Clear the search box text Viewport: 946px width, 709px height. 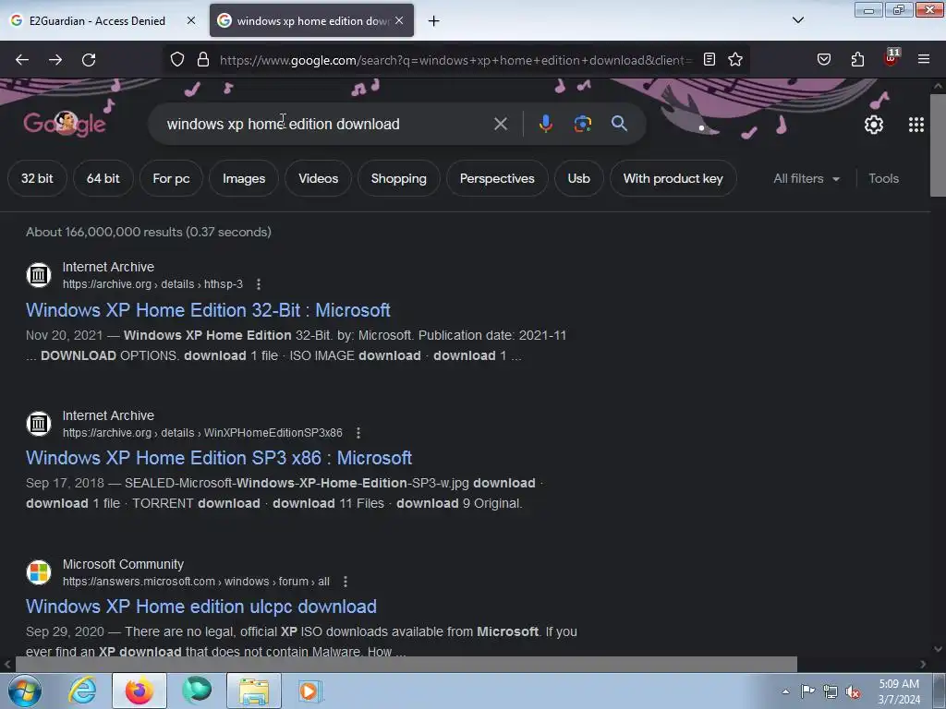click(x=500, y=125)
